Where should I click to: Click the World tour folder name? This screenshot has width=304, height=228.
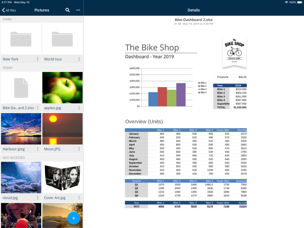pos(53,59)
